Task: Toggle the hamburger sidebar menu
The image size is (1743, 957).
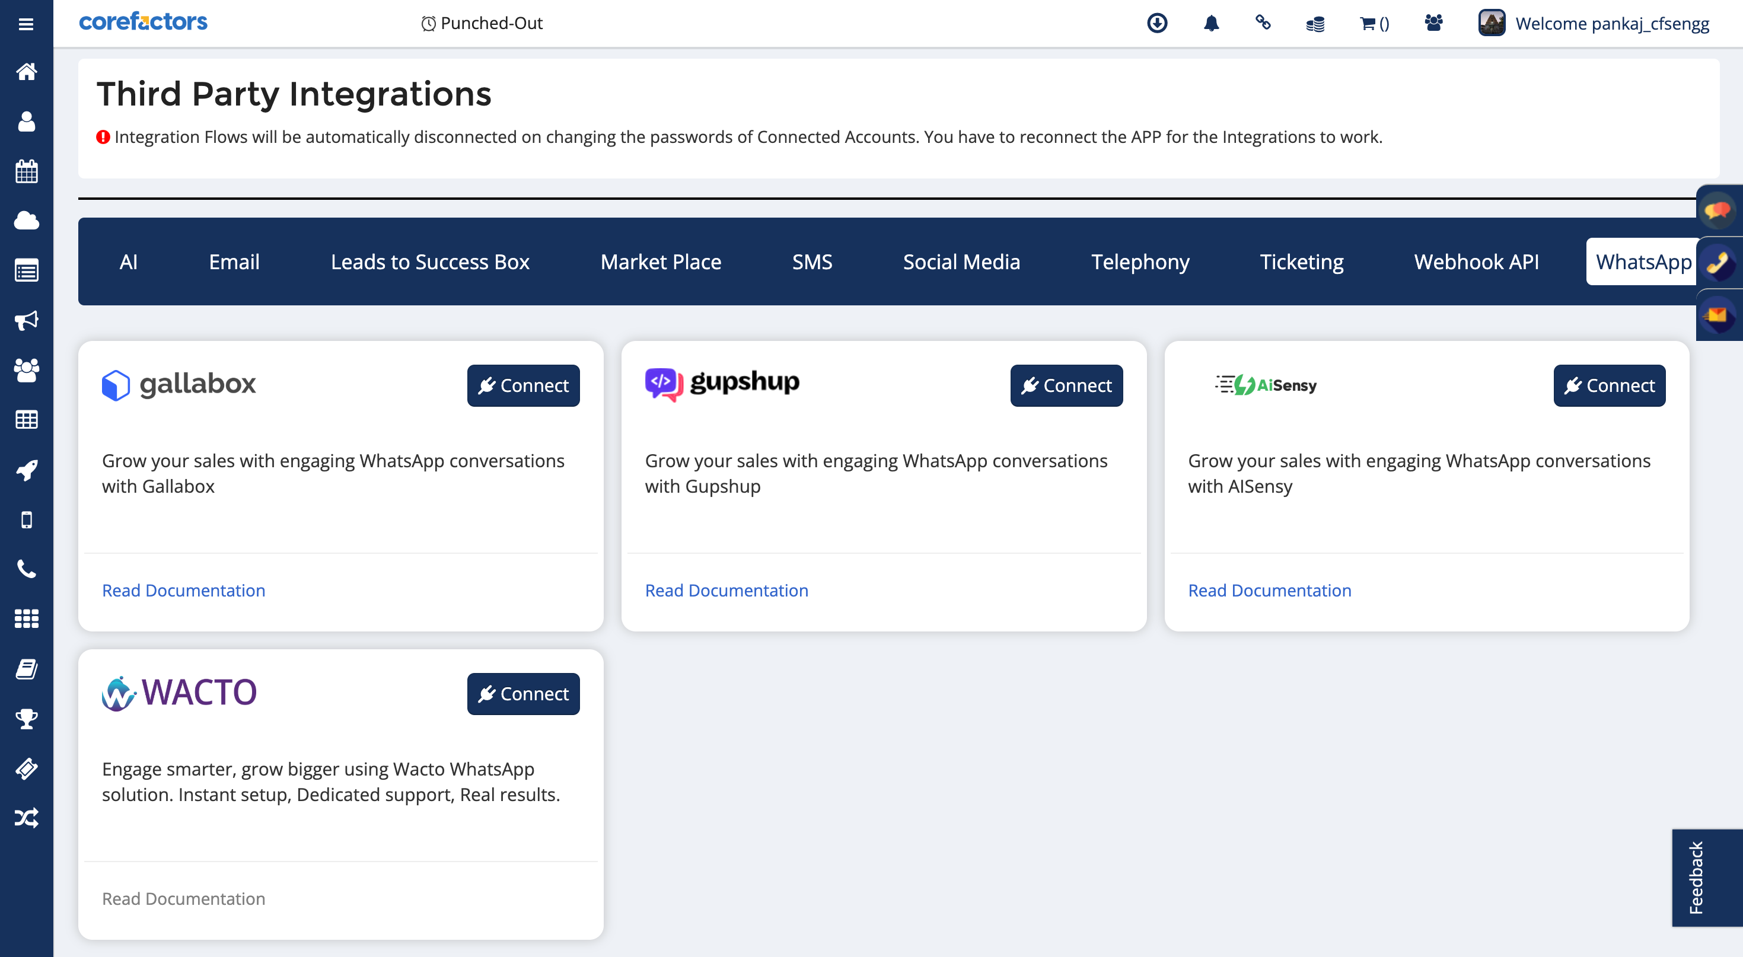Action: (x=26, y=24)
